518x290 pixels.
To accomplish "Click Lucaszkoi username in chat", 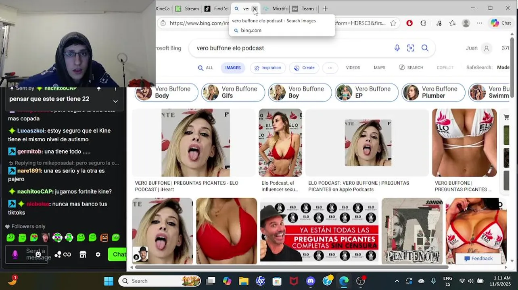I will point(30,130).
